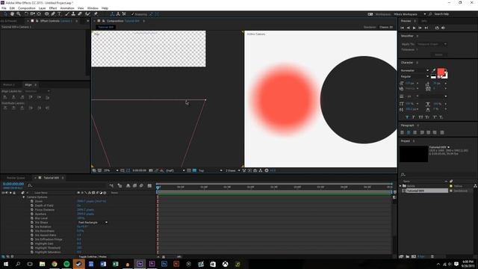Select the Pan Behind anchor point tool
Viewport: 478px width, 269px height.
tap(39, 14)
